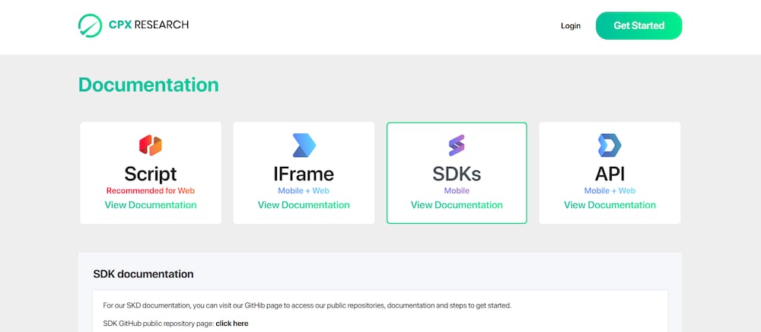Click the blue API card icon
The image size is (761, 332).
(x=610, y=145)
